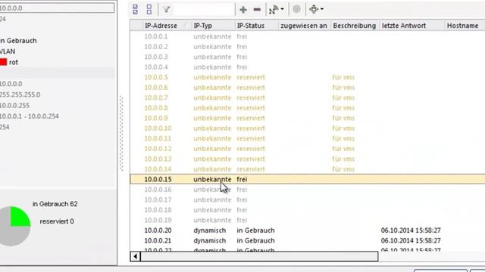Select reserved row 10.0.0.8
Image resolution: width=485 pixels, height=272 pixels.
pyautogui.click(x=308, y=107)
